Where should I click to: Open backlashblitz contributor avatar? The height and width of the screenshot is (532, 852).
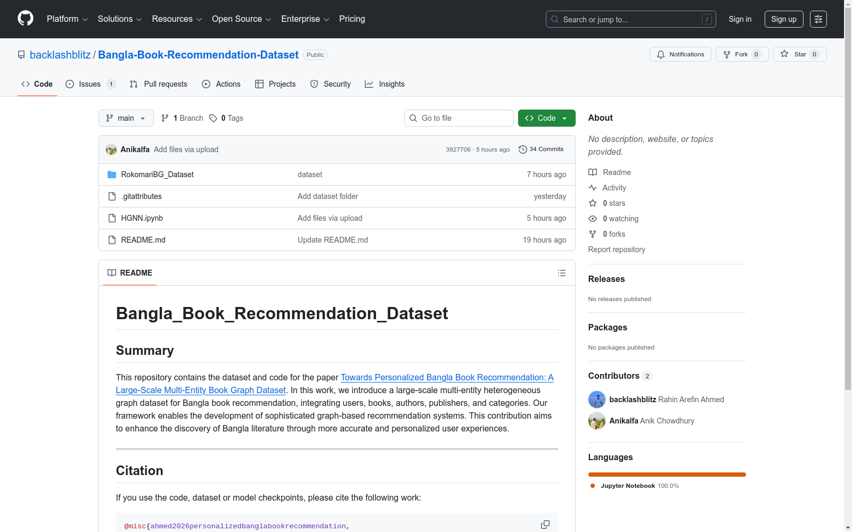[597, 400]
